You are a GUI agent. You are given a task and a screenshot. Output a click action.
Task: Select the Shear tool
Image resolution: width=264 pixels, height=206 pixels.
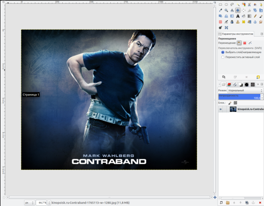[221, 16]
